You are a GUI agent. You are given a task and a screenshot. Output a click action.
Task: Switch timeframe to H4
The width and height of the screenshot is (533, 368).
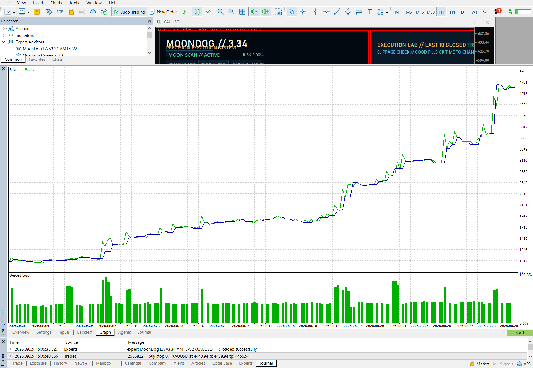pyautogui.click(x=452, y=12)
